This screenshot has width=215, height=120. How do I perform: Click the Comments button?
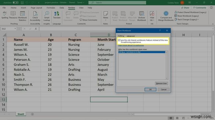(200, 8)
